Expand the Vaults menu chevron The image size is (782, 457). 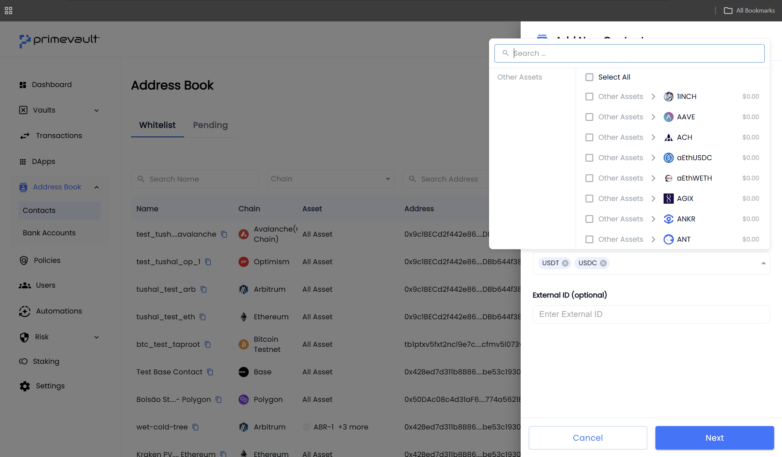point(97,111)
